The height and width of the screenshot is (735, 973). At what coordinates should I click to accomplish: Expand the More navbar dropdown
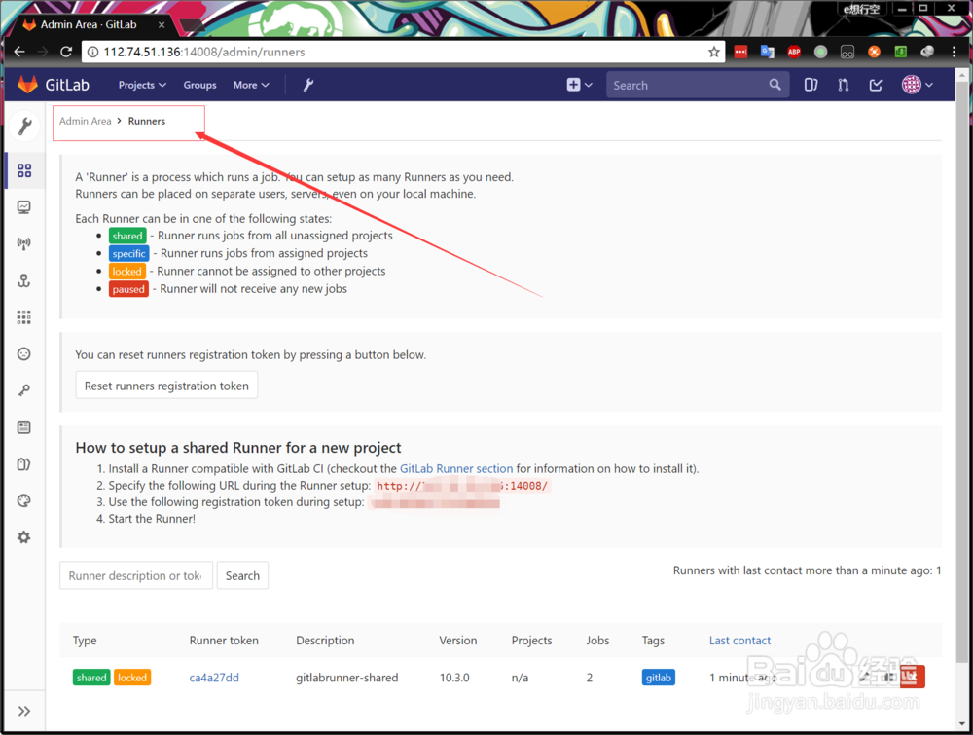point(251,85)
